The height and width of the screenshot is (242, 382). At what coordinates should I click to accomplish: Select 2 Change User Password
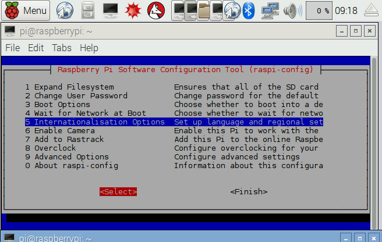coord(174,95)
